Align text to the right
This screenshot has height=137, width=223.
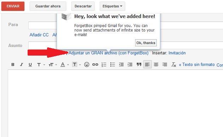(165, 64)
